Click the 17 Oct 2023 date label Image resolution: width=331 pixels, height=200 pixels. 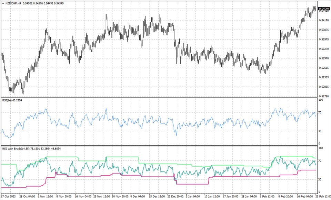[8, 196]
